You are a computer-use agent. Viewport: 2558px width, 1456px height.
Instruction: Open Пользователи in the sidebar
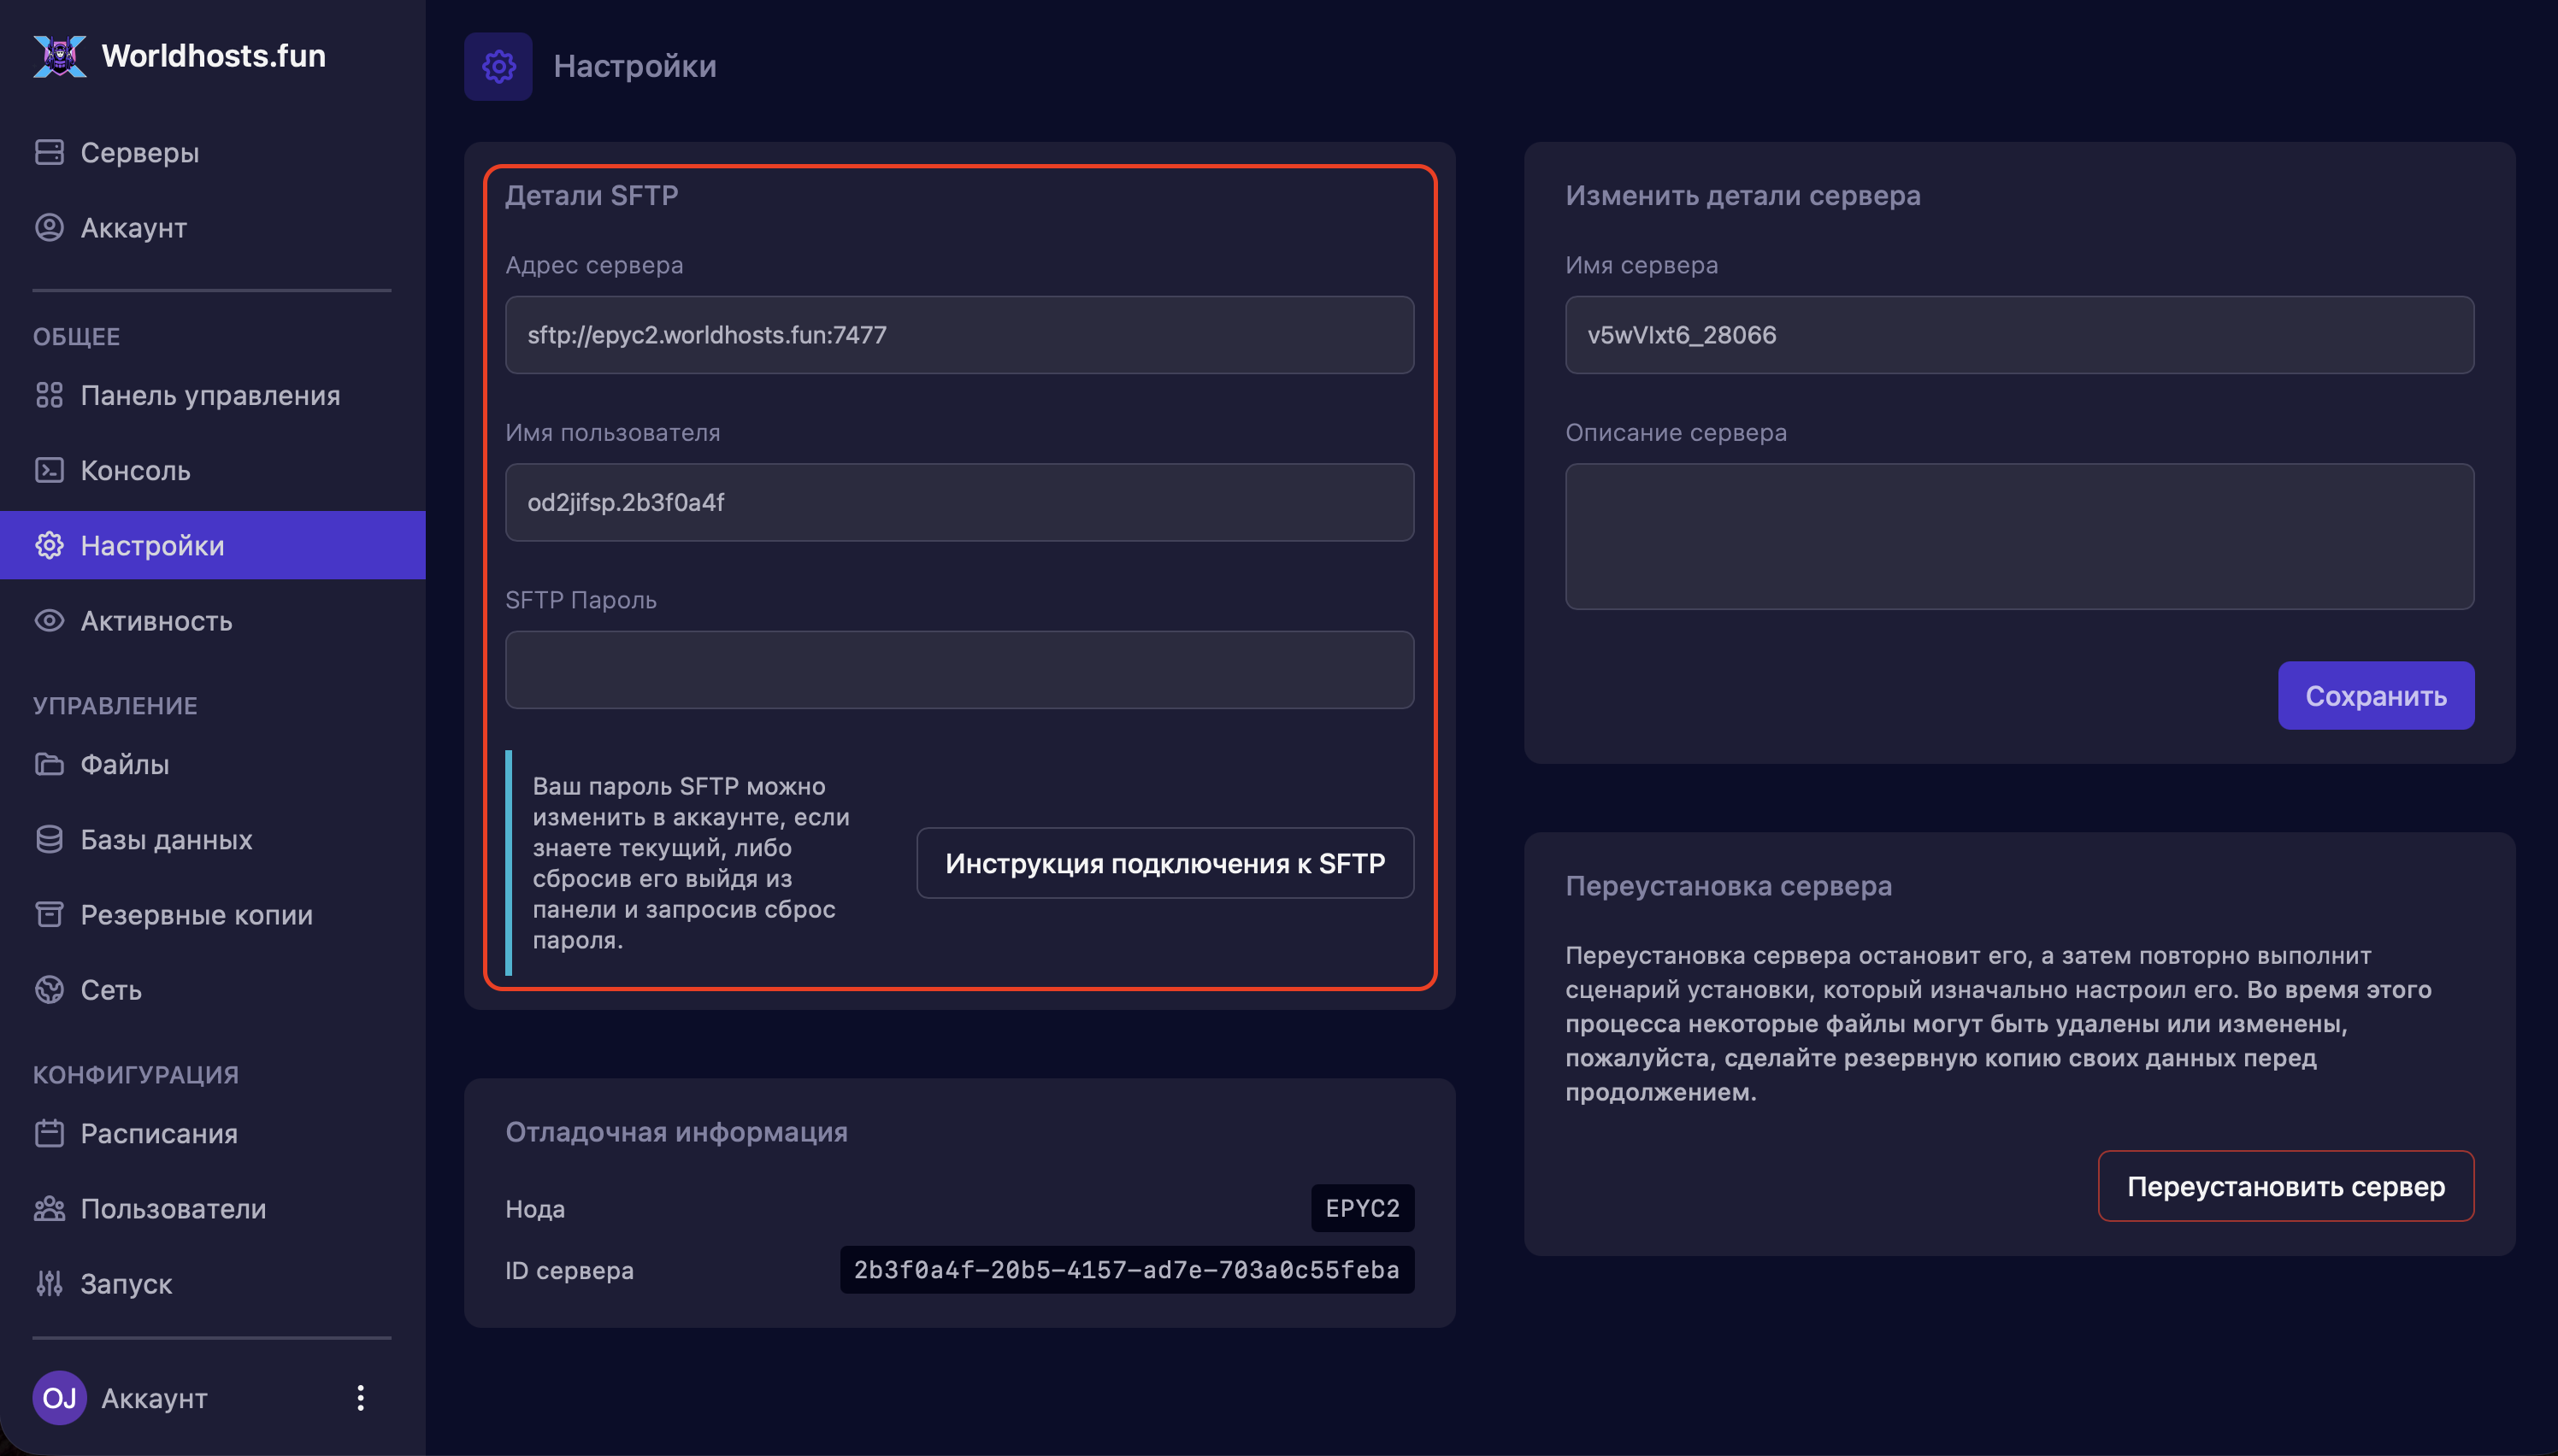[172, 1208]
